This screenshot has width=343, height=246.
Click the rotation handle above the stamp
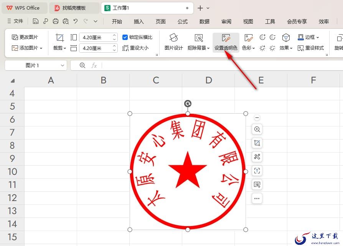(188, 103)
